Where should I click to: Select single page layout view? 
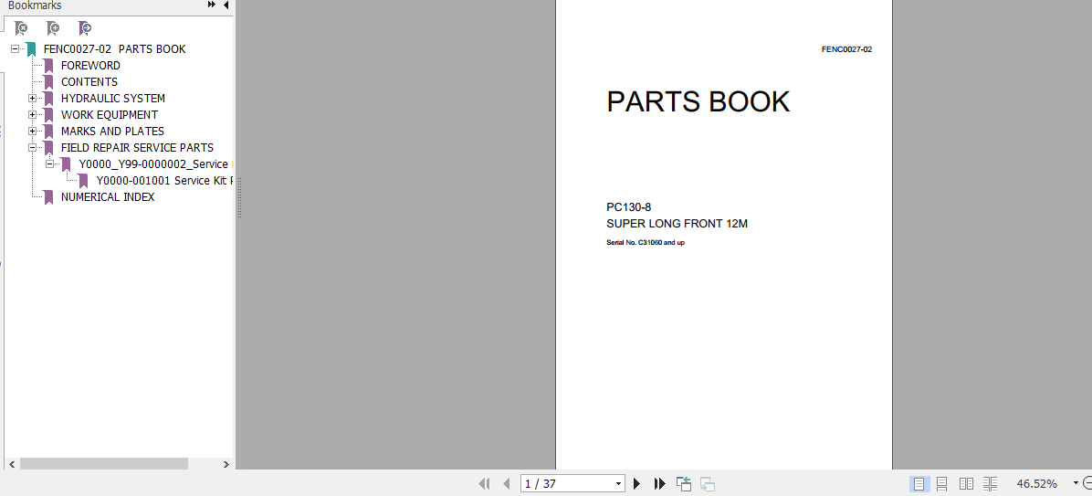[x=919, y=483]
